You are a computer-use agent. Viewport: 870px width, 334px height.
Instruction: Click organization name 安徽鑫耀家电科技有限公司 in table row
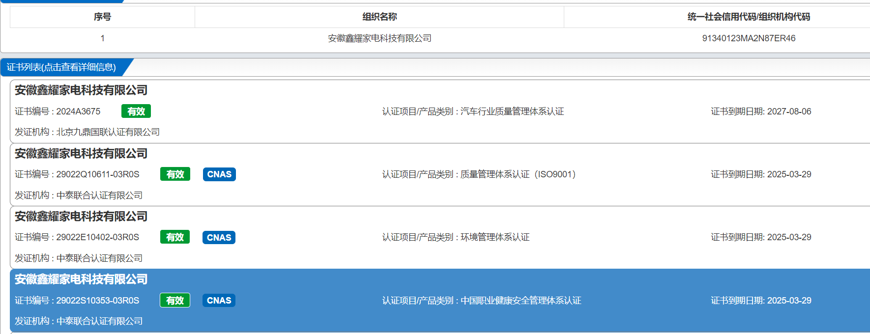coord(379,38)
